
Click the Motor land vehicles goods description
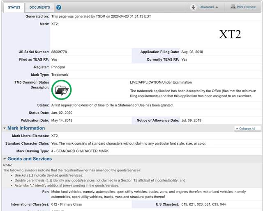point(149,194)
